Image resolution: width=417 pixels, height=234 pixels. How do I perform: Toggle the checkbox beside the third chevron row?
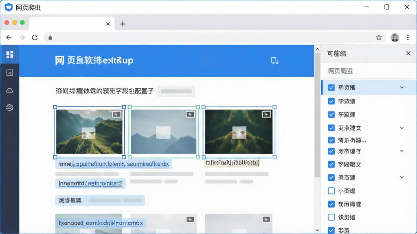[x=331, y=151]
